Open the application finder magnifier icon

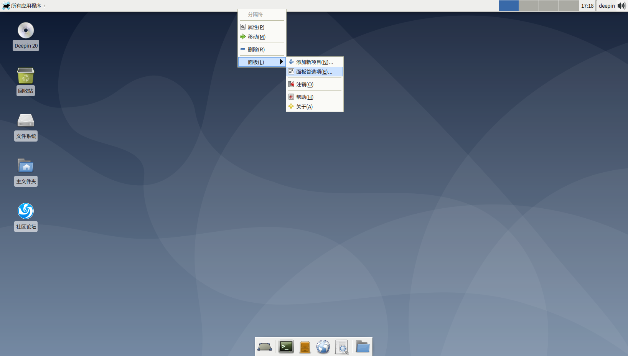342,347
